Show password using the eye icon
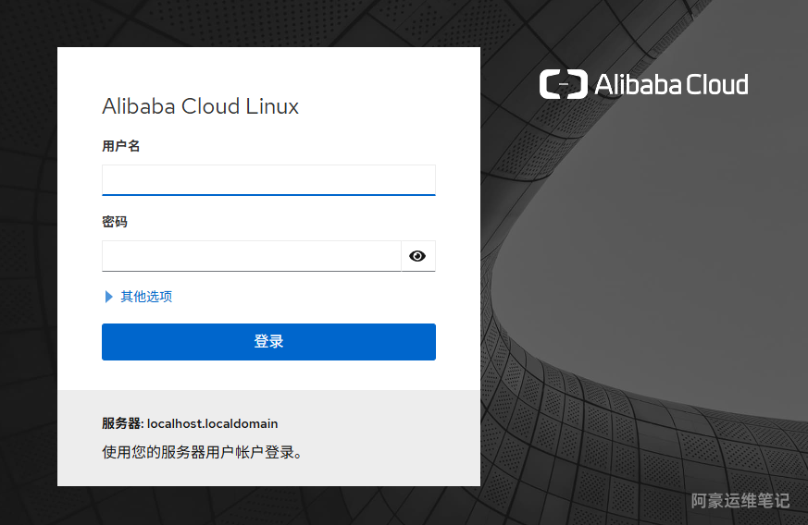This screenshot has width=808, height=525. pos(417,256)
